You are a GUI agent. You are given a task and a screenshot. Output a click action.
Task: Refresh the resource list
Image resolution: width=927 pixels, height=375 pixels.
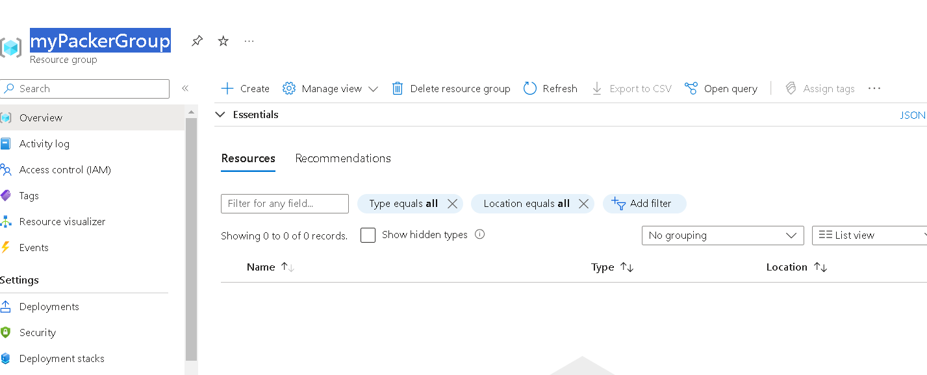[x=550, y=88]
